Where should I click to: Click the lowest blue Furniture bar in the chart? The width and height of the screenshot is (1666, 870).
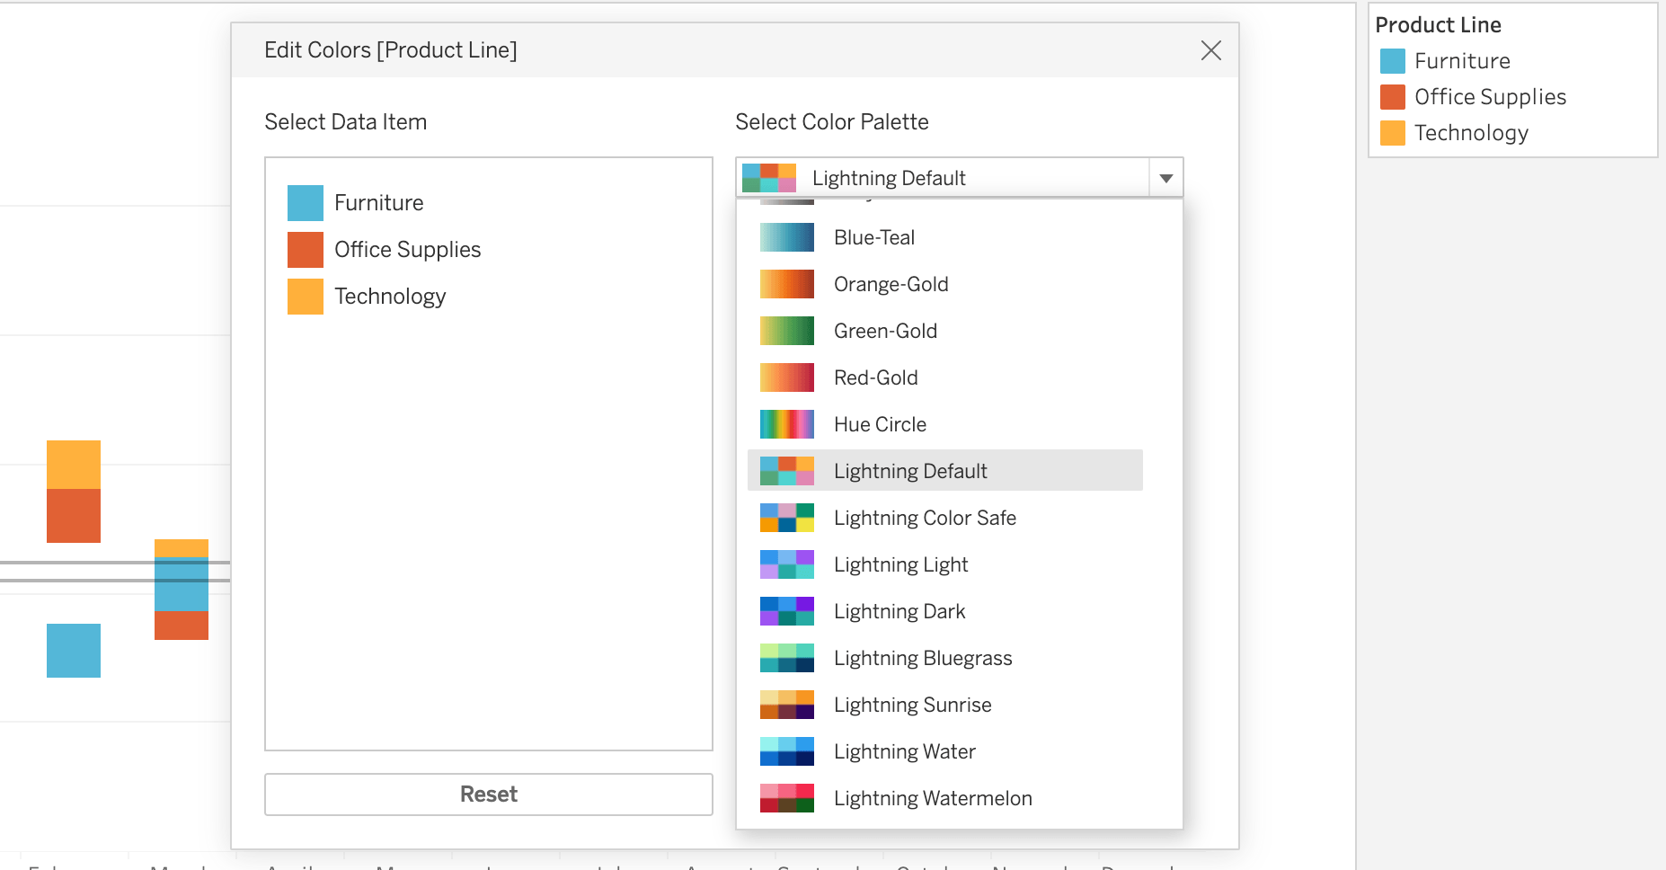(x=74, y=651)
